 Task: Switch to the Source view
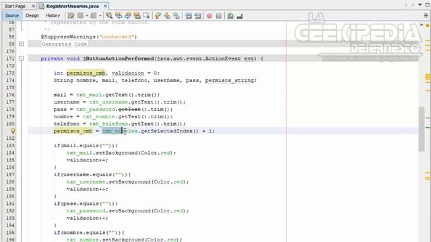[12, 15]
